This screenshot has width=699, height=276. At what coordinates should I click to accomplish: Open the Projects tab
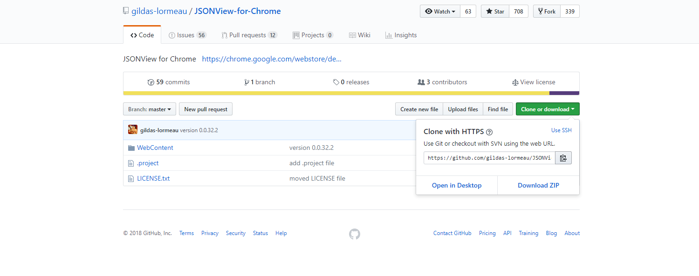coord(313,35)
